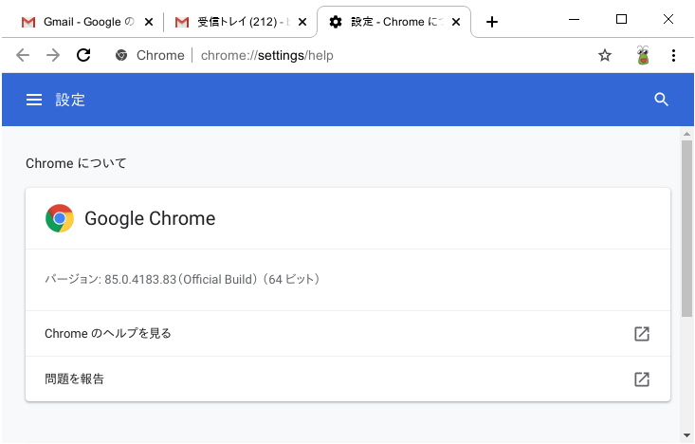Go back using the browser back arrow
695x444 pixels.
(x=23, y=55)
